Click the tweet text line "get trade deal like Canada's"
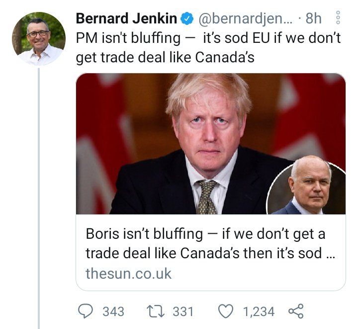This screenshot has height=329, width=358. tap(165, 57)
